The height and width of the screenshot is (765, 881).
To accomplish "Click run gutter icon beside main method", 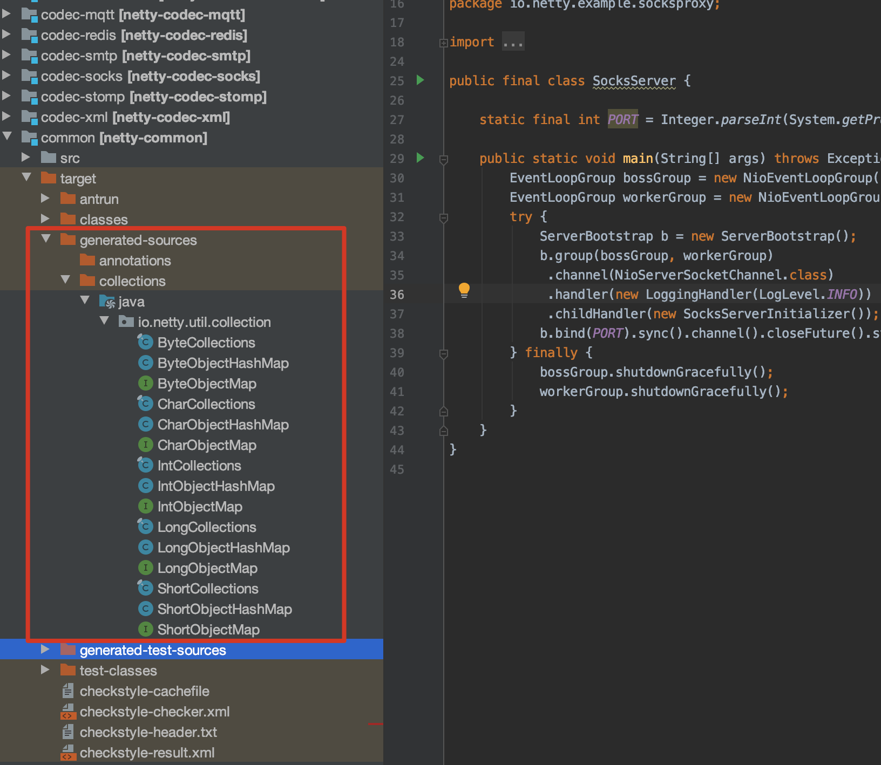I will 421,158.
